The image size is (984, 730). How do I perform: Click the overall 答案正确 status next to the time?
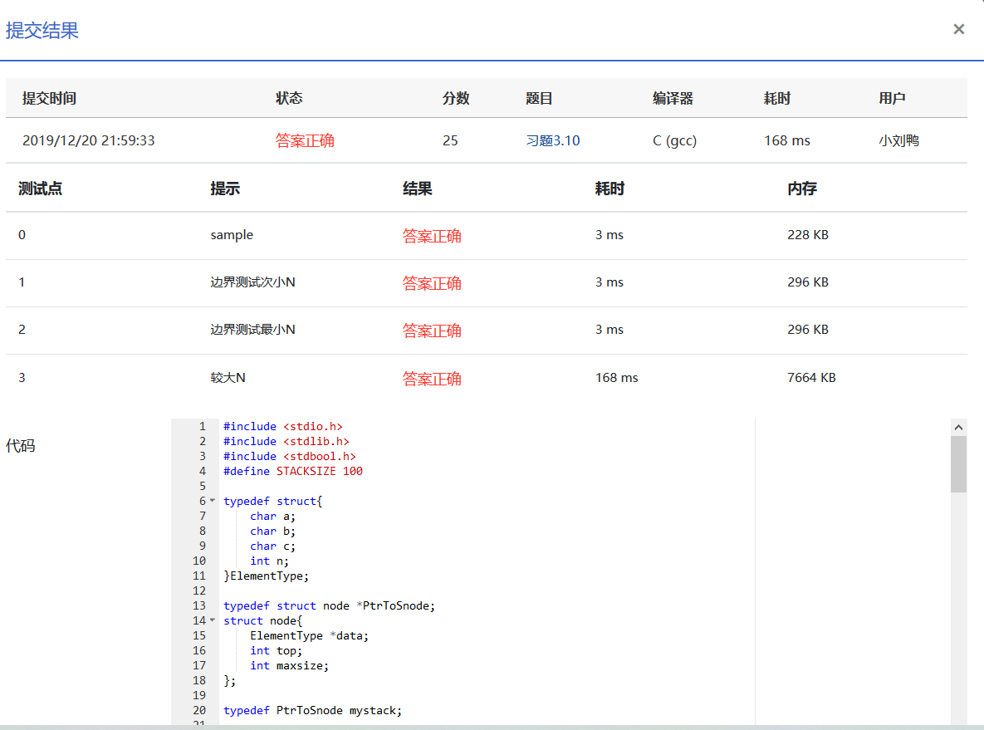[x=305, y=140]
